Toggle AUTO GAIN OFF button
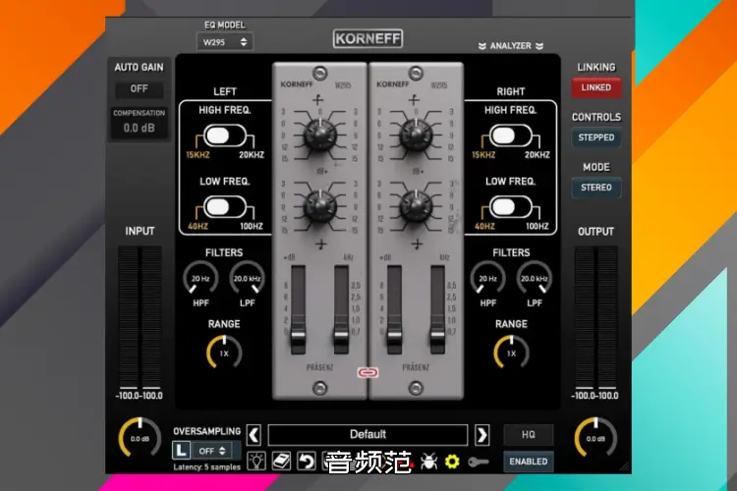737x491 pixels. (140, 88)
